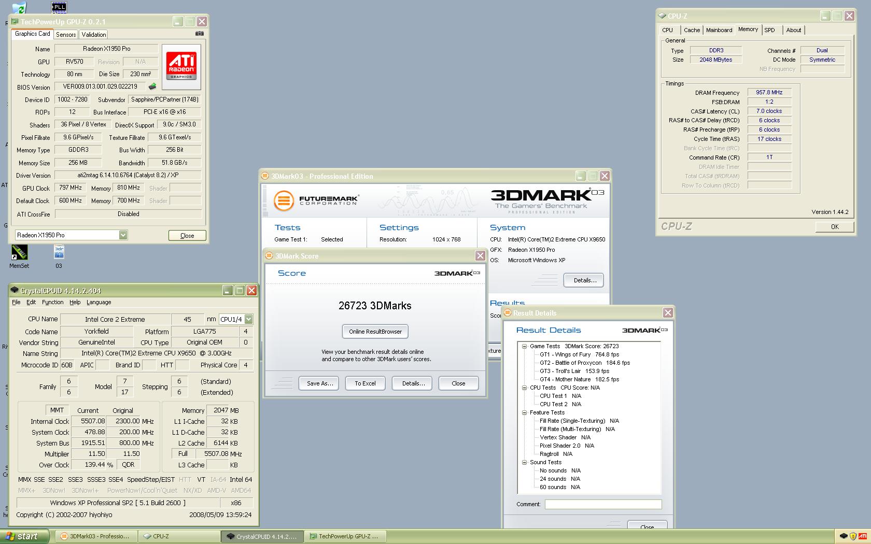The width and height of the screenshot is (871, 544).
Task: Click the GPU-Z screenshot camera icon
Action: tap(199, 34)
